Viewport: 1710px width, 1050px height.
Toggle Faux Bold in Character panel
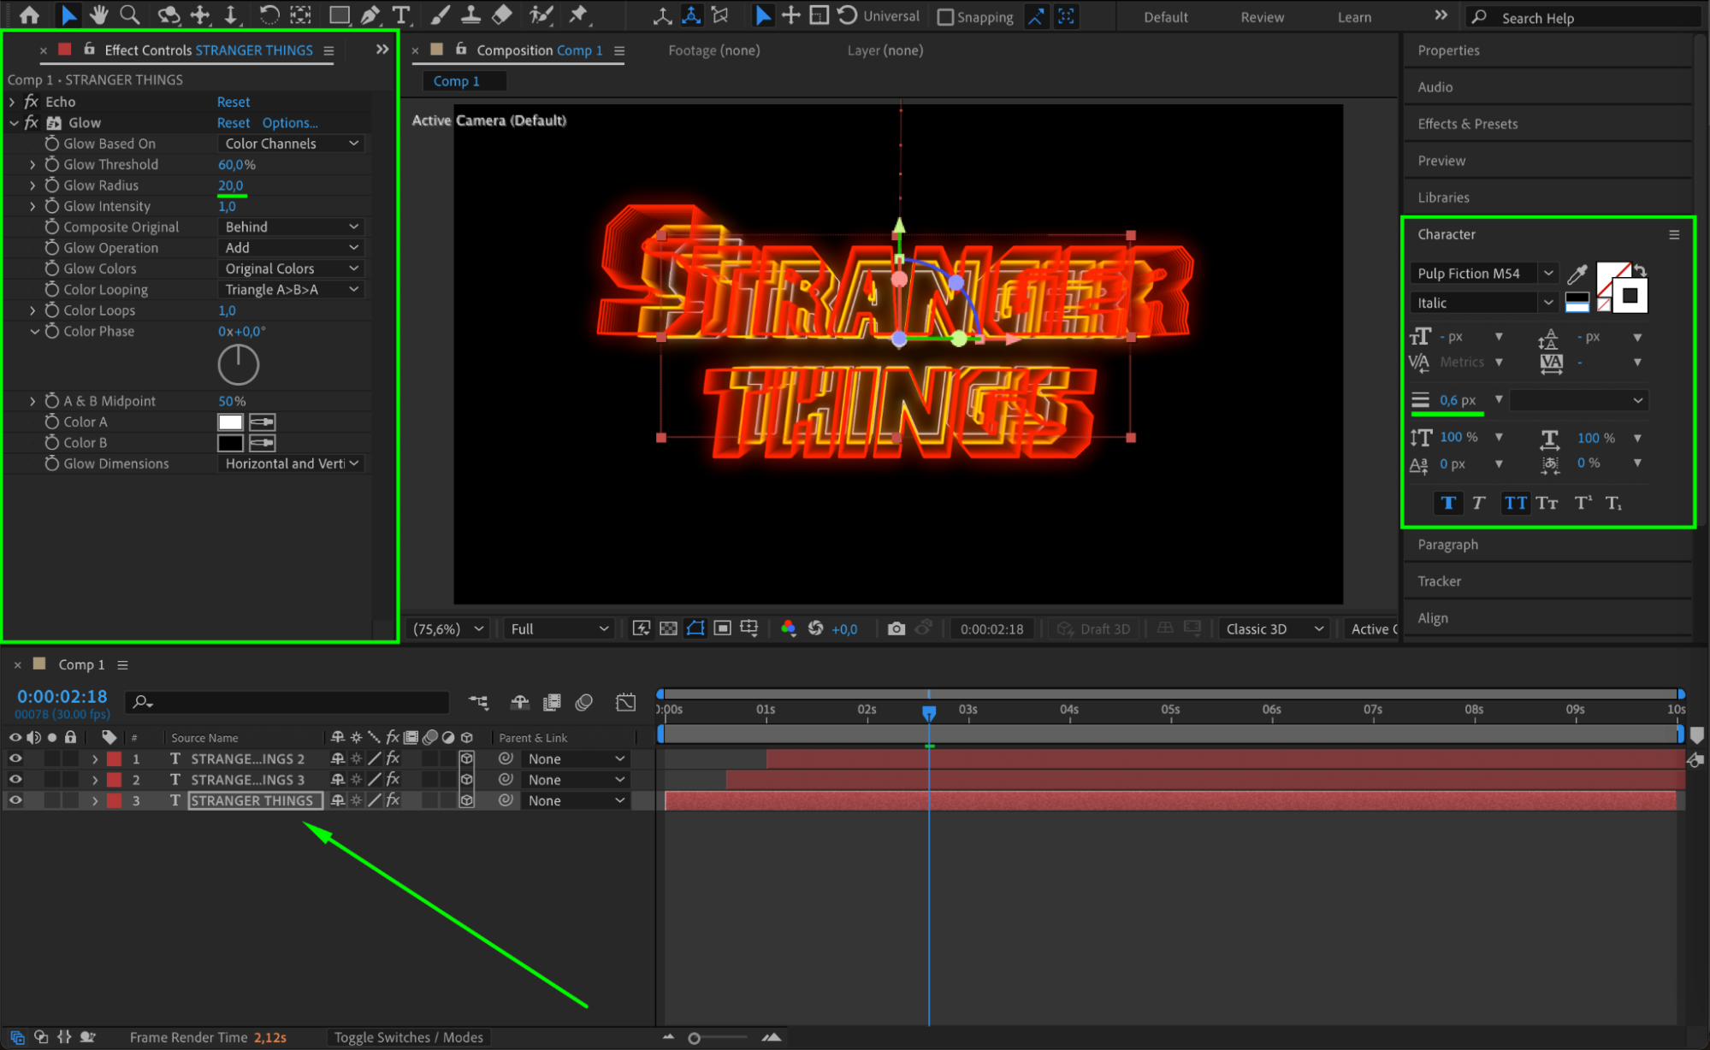[1447, 503]
